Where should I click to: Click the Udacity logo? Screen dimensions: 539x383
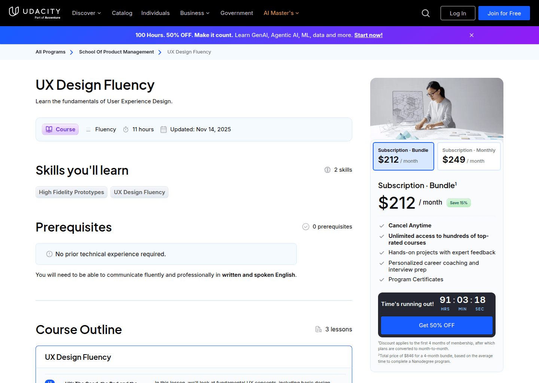[34, 13]
